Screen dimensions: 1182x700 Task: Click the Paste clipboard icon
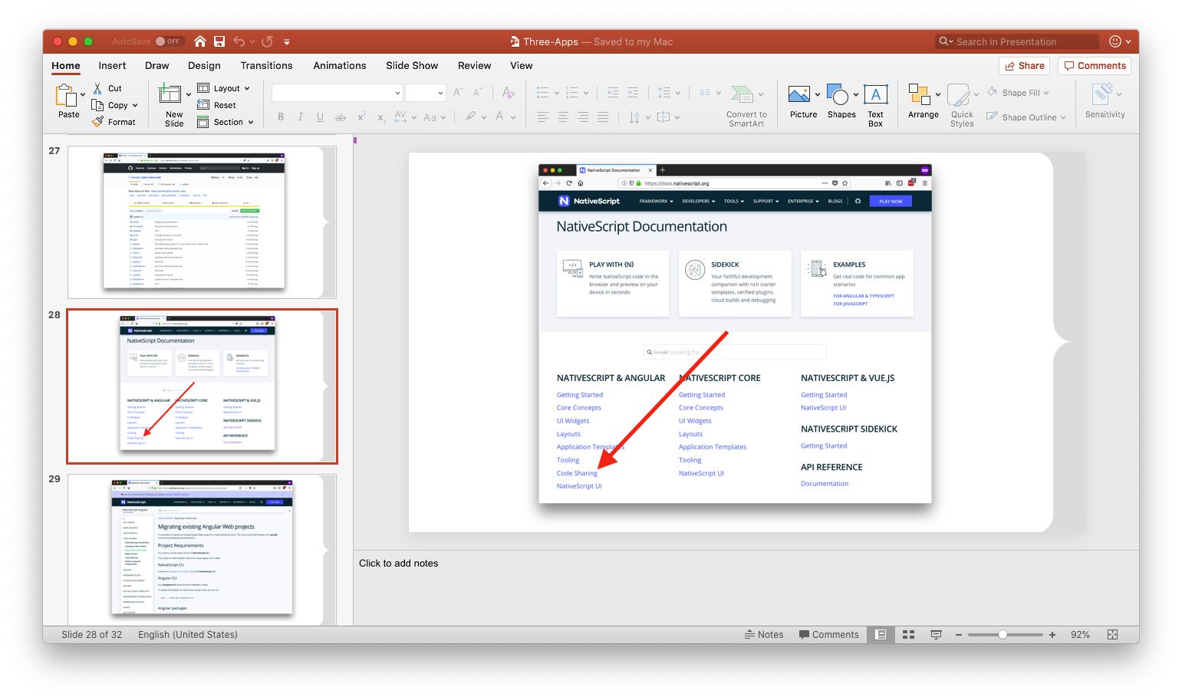tap(67, 95)
